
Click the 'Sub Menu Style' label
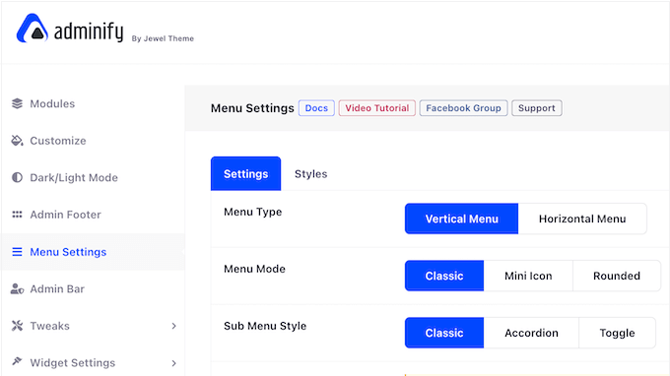pos(265,326)
